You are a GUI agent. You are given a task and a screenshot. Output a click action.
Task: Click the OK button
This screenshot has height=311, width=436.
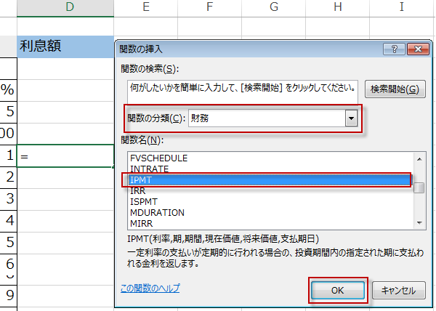338,291
